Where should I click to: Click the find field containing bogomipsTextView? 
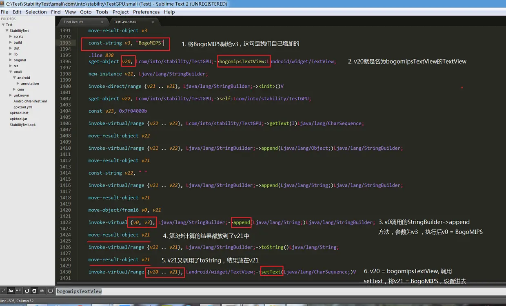(281, 291)
